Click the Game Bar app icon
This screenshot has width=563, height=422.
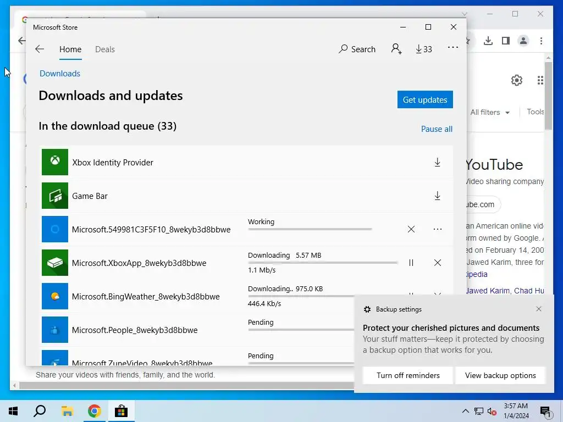55,196
